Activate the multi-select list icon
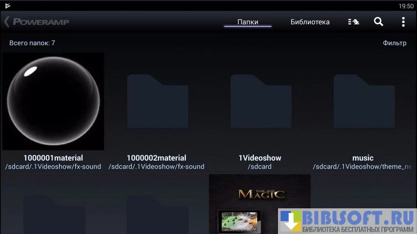417x234 pixels. pos(353,22)
